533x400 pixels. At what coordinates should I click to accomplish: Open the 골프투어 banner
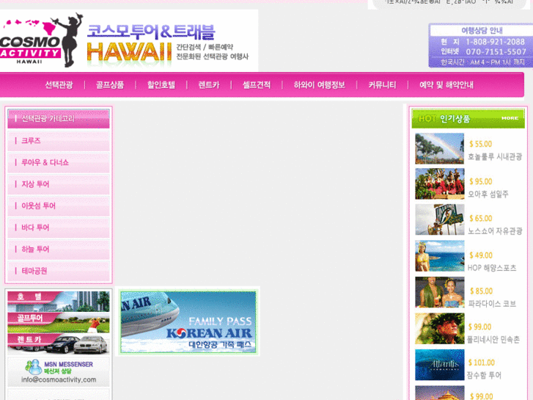(x=59, y=323)
